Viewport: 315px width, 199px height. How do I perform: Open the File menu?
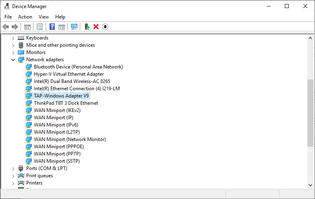(x=8, y=17)
